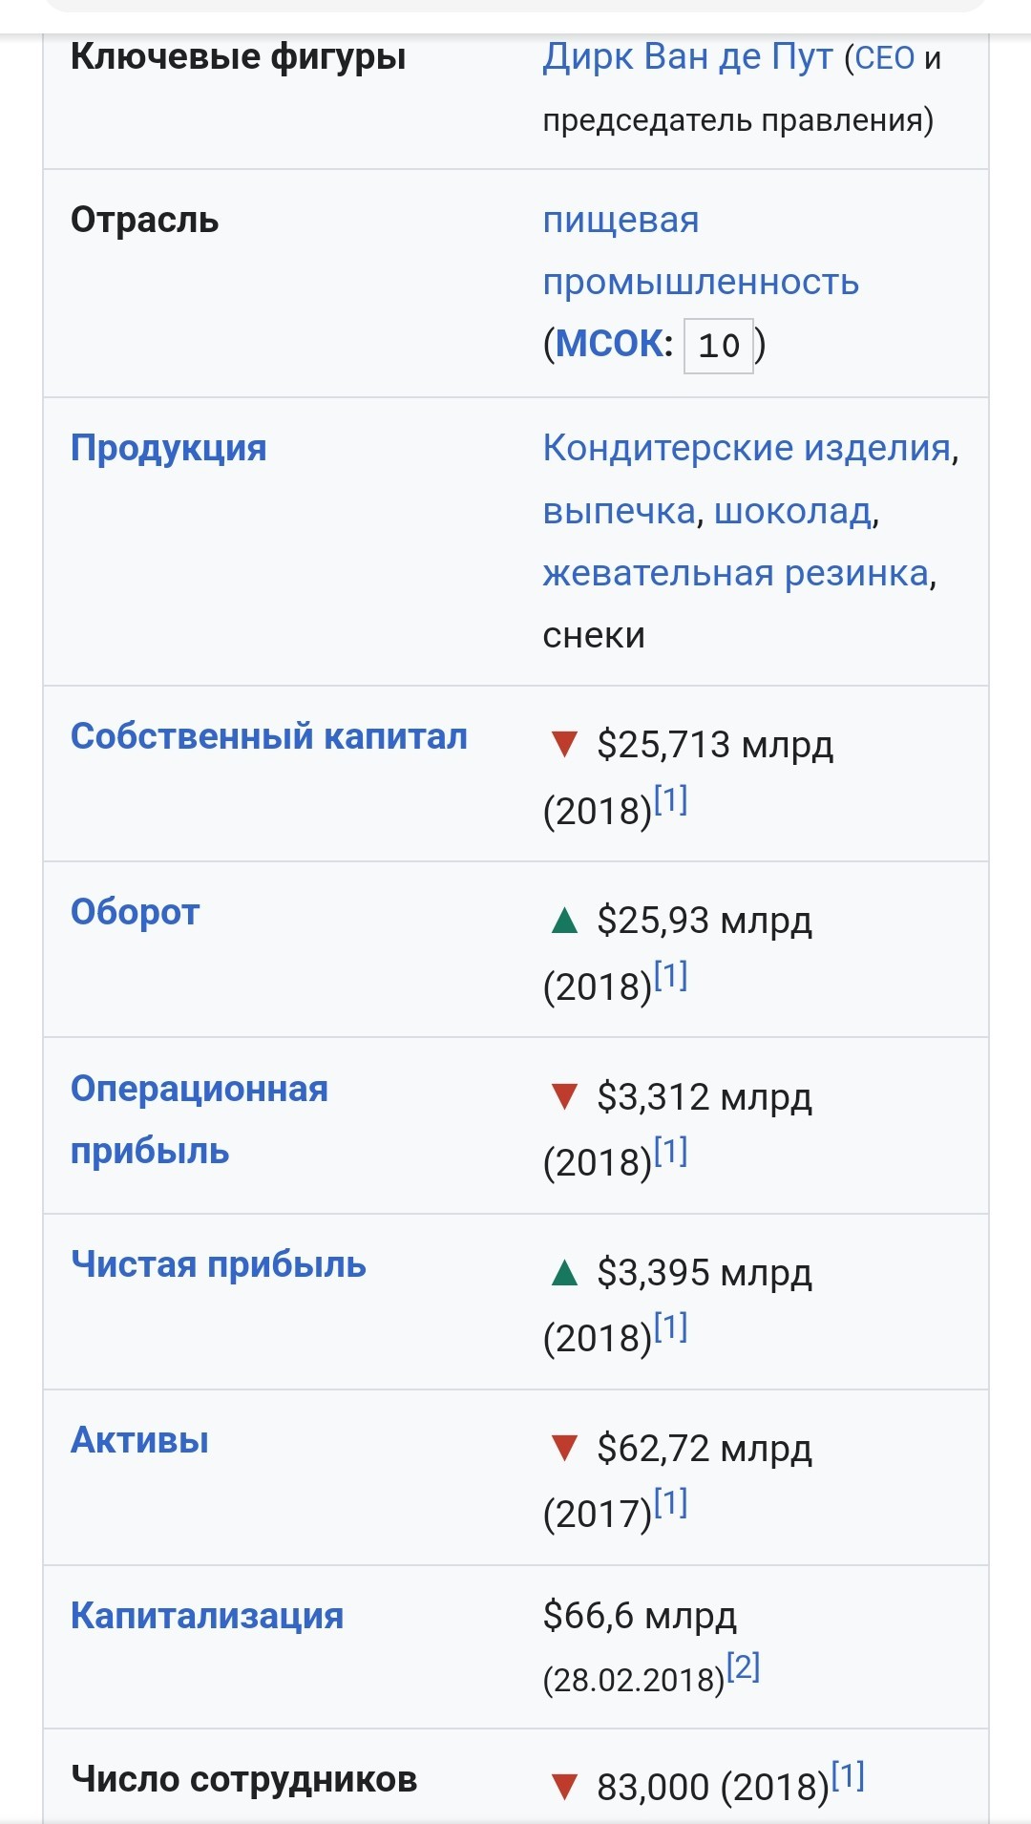Open the пищевая промышленность link
1031x1824 pixels.
[x=701, y=251]
